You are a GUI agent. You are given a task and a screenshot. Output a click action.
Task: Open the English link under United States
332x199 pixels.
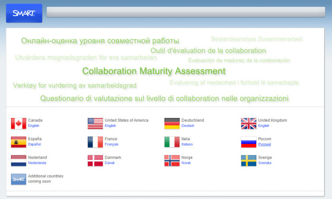tap(110, 126)
